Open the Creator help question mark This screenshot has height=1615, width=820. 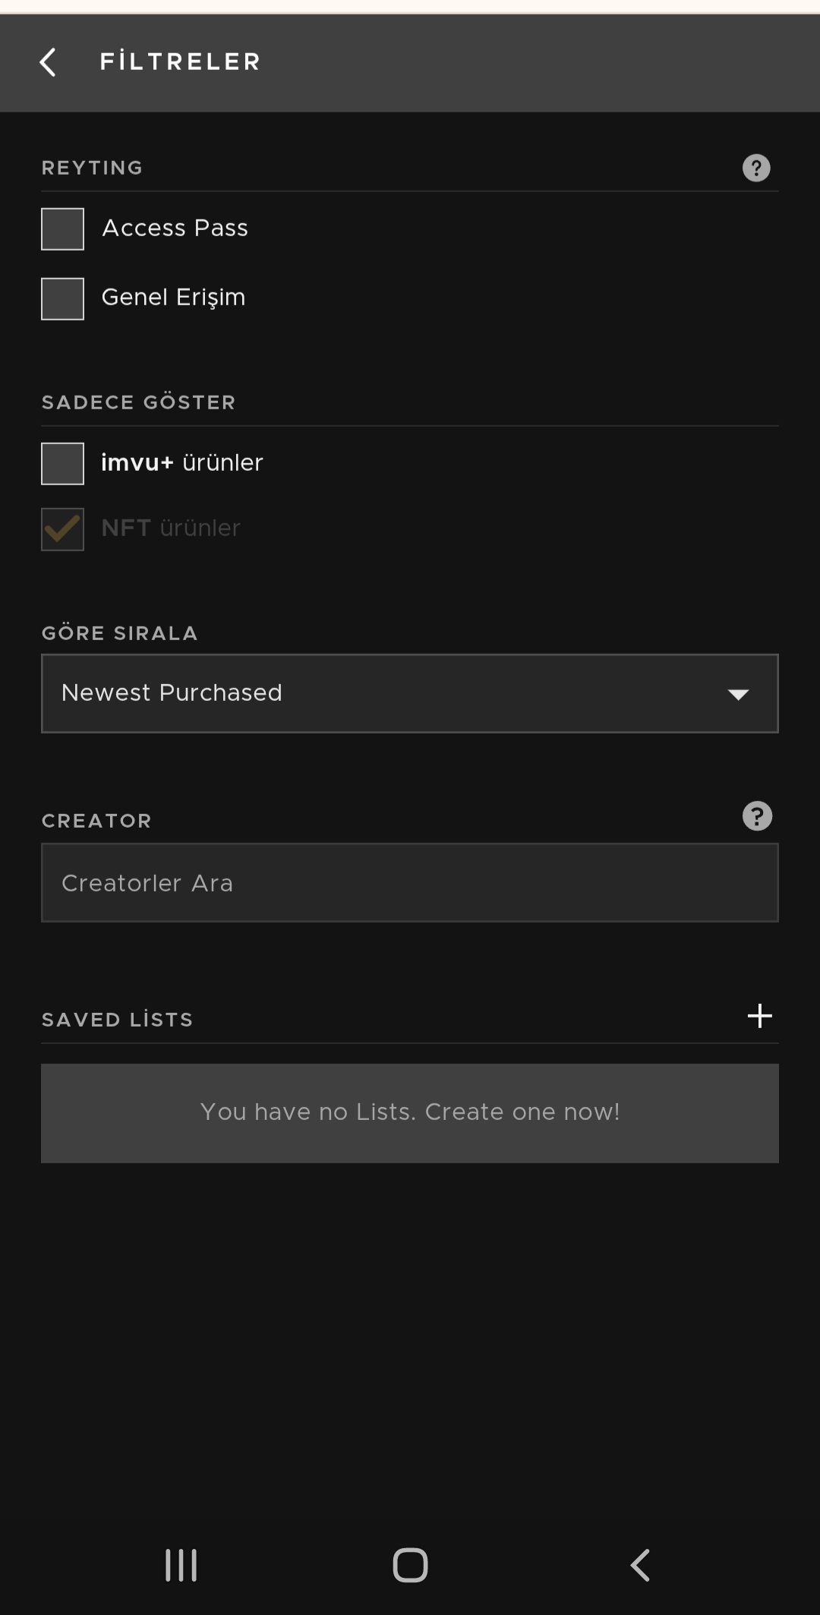[x=757, y=816]
